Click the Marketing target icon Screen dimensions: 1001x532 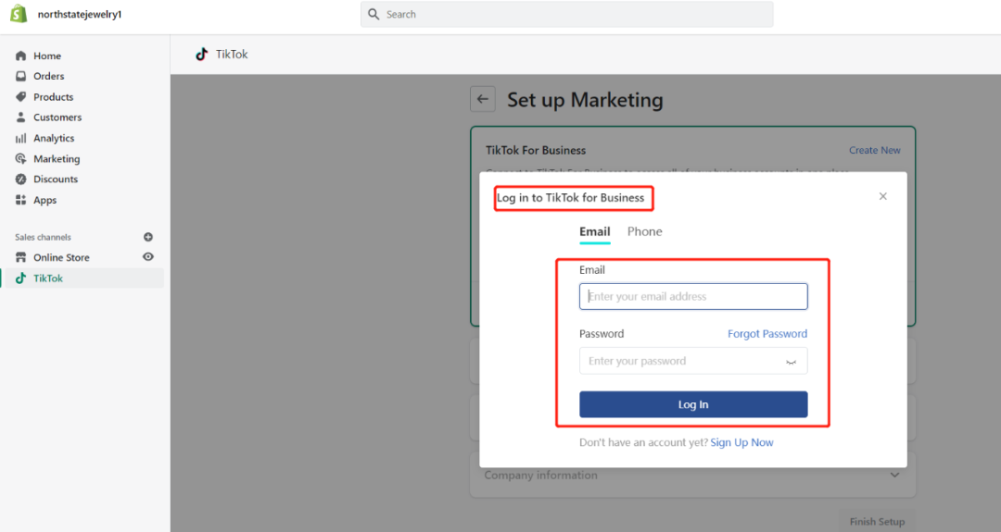pos(21,158)
